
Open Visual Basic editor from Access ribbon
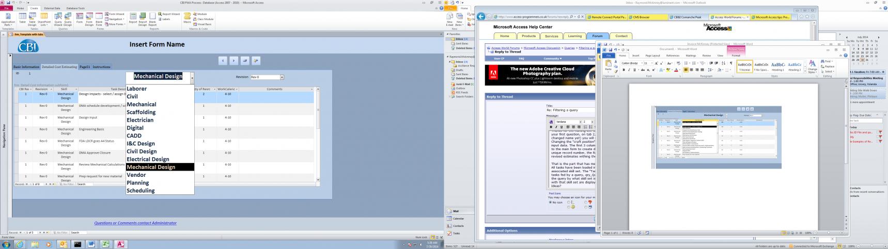click(202, 24)
